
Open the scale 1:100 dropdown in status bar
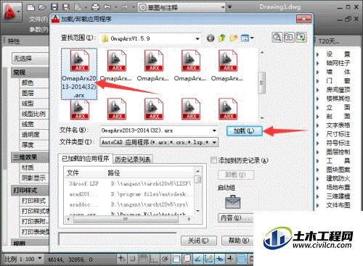pos(40,258)
